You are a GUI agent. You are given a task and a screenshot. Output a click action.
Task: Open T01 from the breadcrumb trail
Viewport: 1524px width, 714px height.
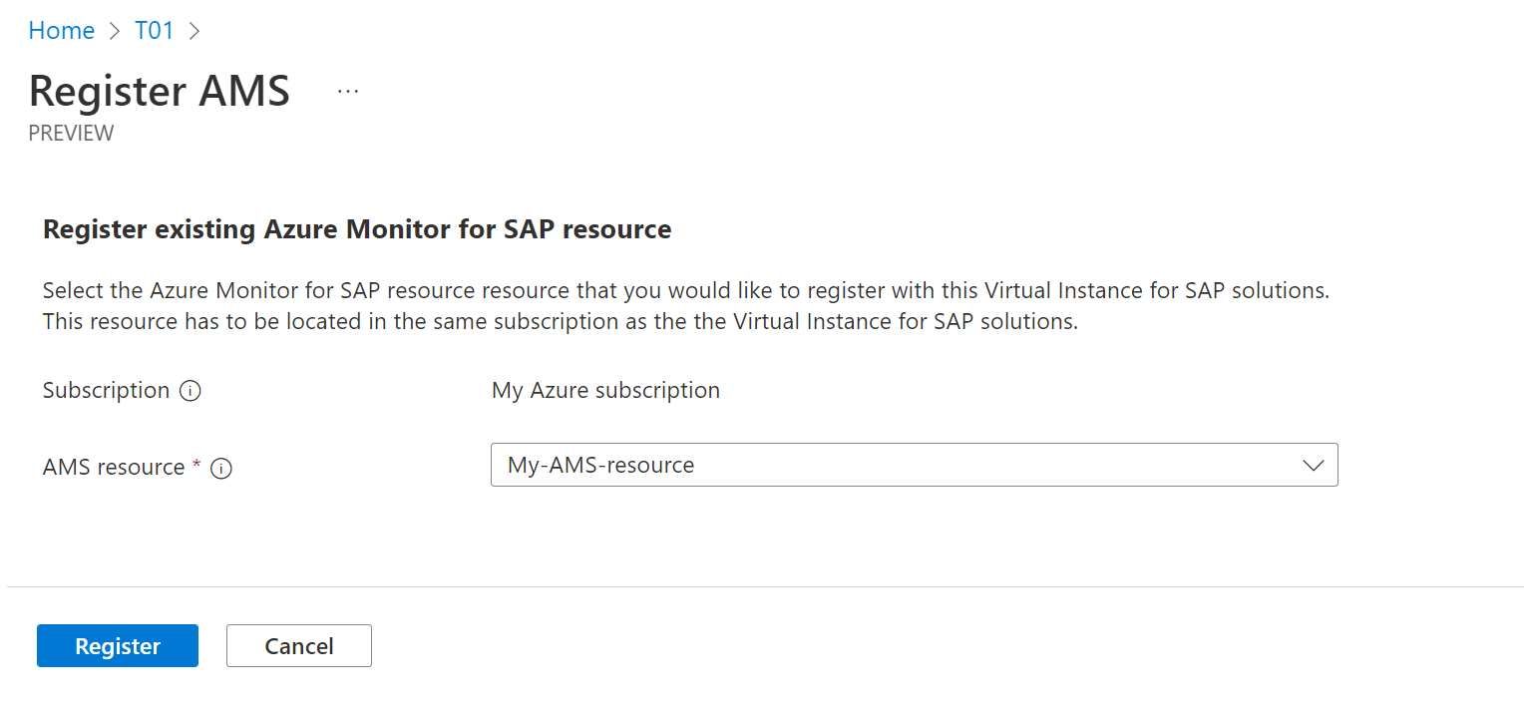pos(155,31)
